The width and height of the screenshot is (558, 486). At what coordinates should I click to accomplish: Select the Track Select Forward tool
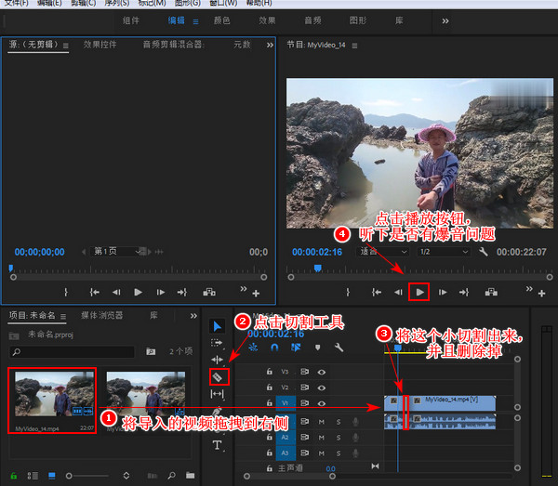(217, 343)
